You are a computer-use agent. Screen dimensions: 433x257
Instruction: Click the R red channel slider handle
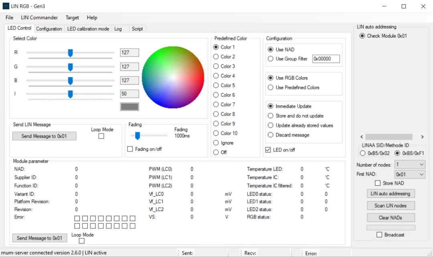click(x=71, y=53)
